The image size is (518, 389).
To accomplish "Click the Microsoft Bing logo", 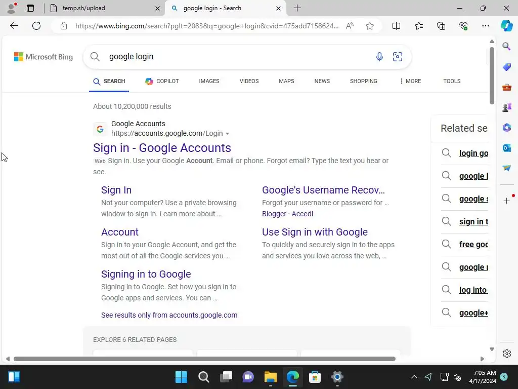I will (44, 57).
